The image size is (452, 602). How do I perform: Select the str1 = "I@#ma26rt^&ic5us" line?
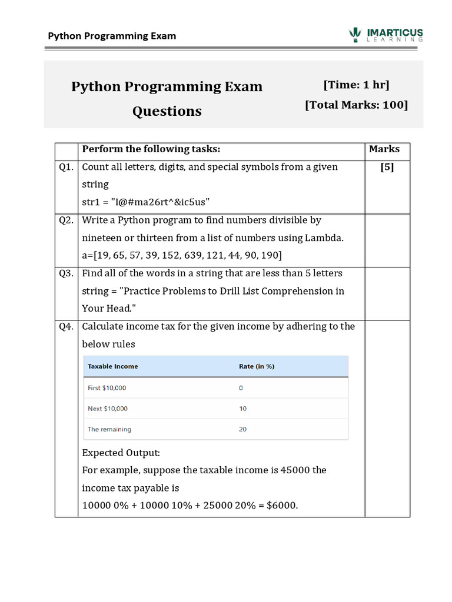pos(146,202)
